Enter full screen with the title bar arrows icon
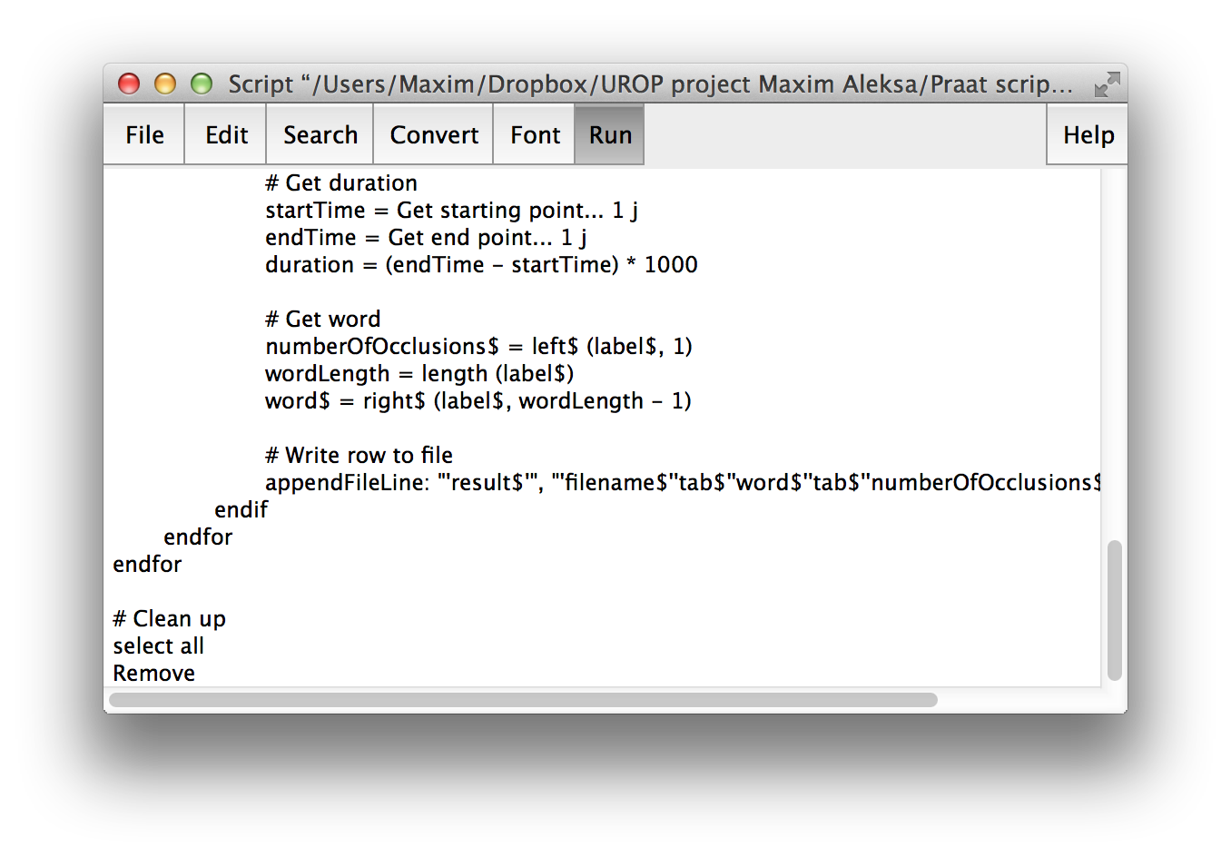 (x=1107, y=84)
